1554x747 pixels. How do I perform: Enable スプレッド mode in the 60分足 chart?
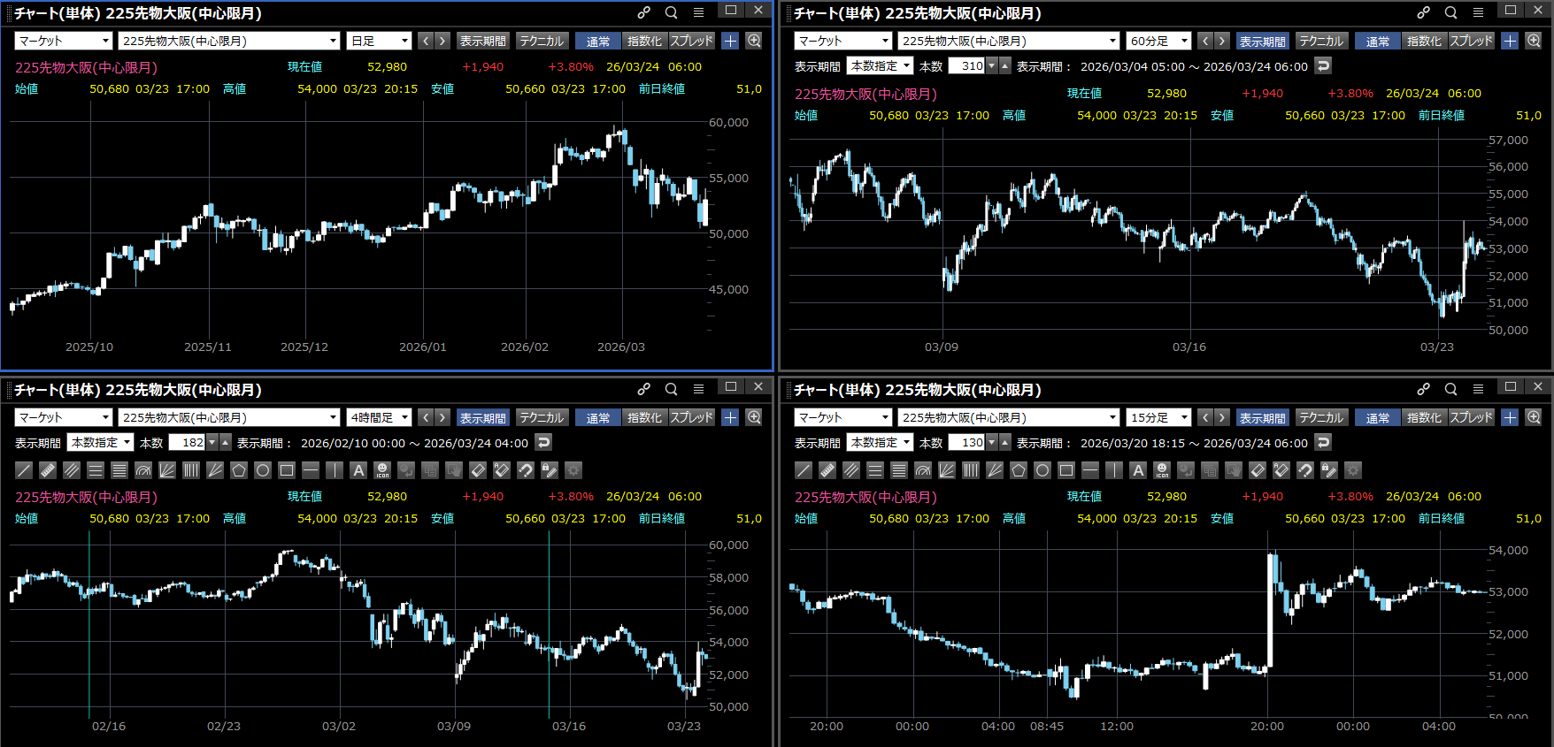[x=1471, y=41]
